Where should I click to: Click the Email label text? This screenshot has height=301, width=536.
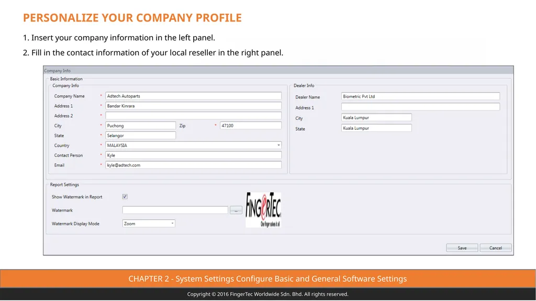[59, 165]
